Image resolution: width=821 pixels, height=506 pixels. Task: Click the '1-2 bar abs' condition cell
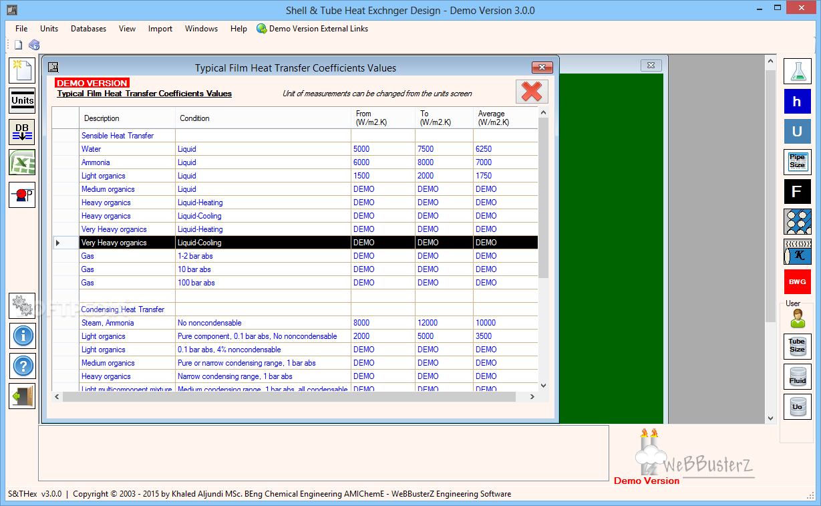pos(263,256)
